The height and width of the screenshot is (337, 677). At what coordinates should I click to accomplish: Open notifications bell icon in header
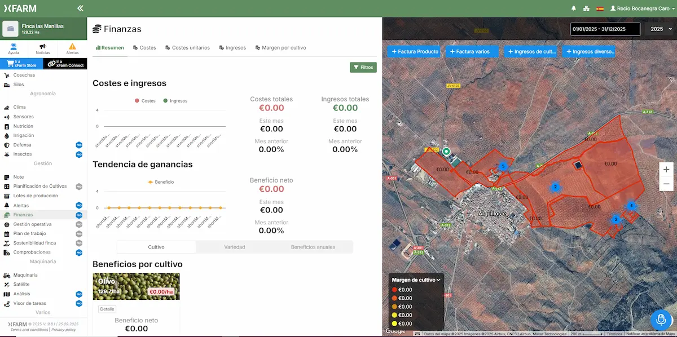574,8
